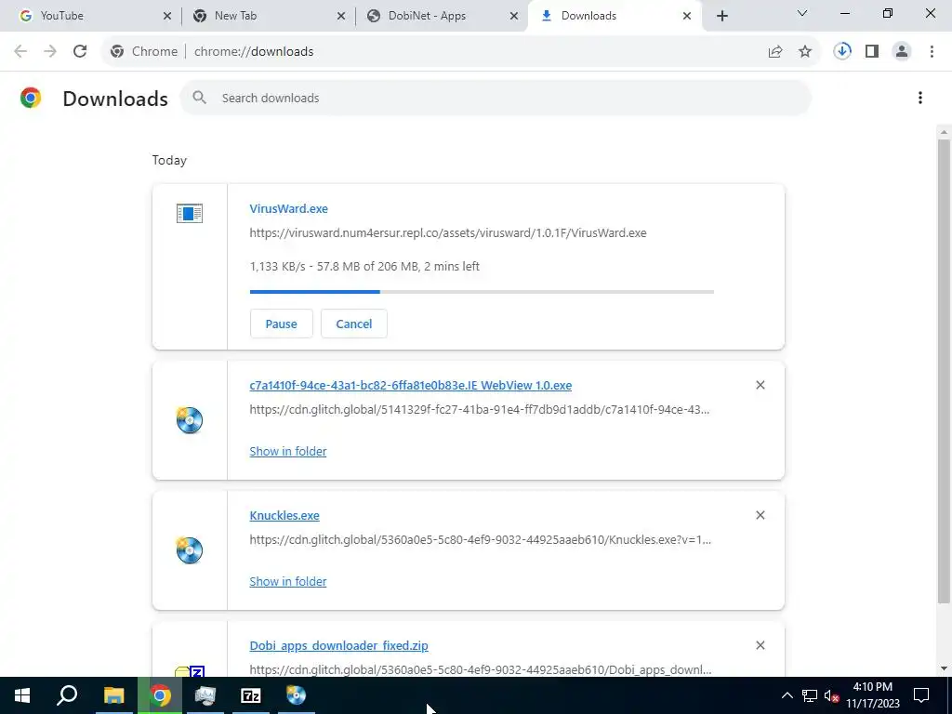
Task: Open the c7a1410f IE WebView 1.0.exe link
Action: (x=410, y=385)
